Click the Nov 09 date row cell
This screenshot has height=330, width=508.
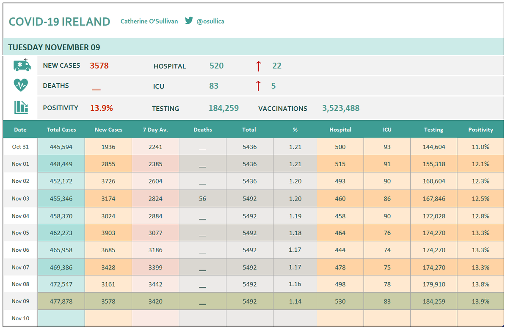click(20, 301)
